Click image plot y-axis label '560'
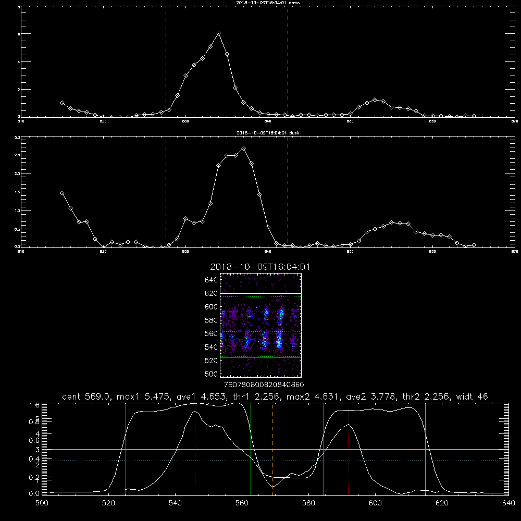The image size is (521, 521). 212,333
